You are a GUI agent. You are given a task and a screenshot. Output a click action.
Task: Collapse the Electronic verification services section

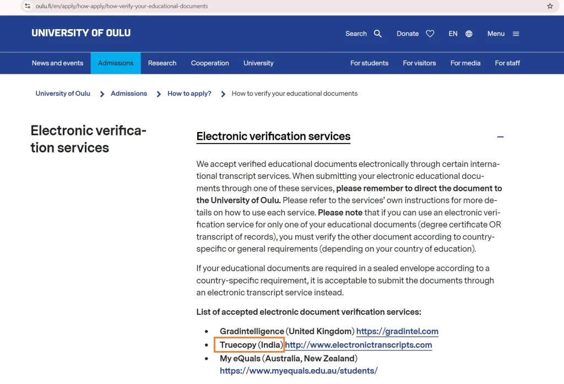500,137
